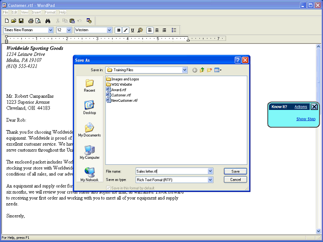Open the Views menu icon in Save As
323x242 pixels.
(x=218, y=70)
